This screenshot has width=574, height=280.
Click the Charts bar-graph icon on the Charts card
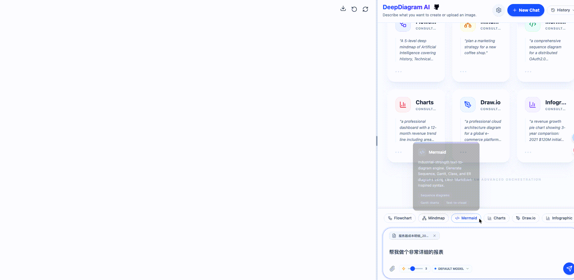(x=403, y=105)
